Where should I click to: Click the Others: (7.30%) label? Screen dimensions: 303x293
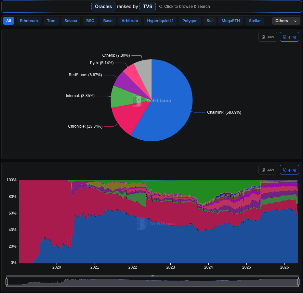pos(116,55)
